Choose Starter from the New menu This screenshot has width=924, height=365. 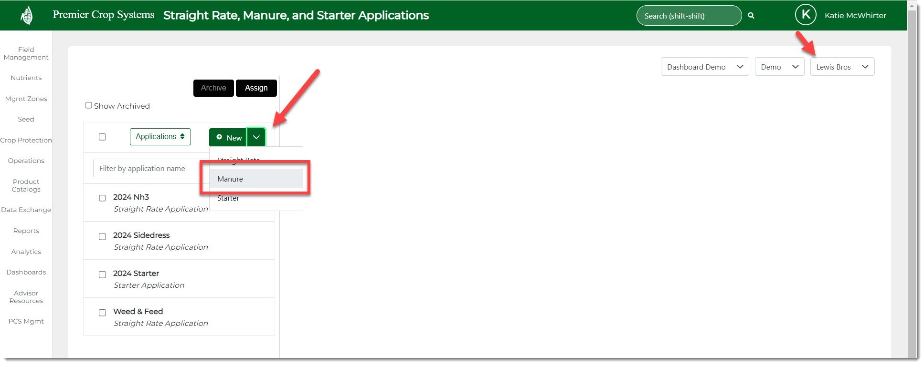[x=228, y=198]
